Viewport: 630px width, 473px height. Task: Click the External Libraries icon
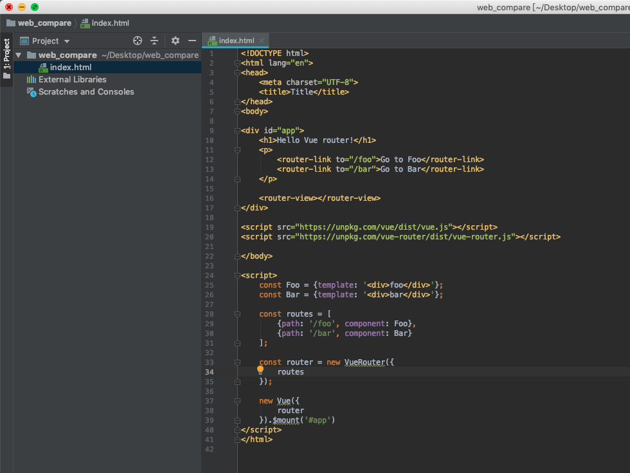pos(32,80)
